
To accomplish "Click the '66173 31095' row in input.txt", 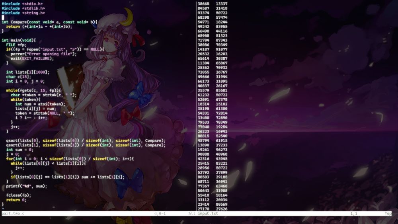I will point(213,82).
